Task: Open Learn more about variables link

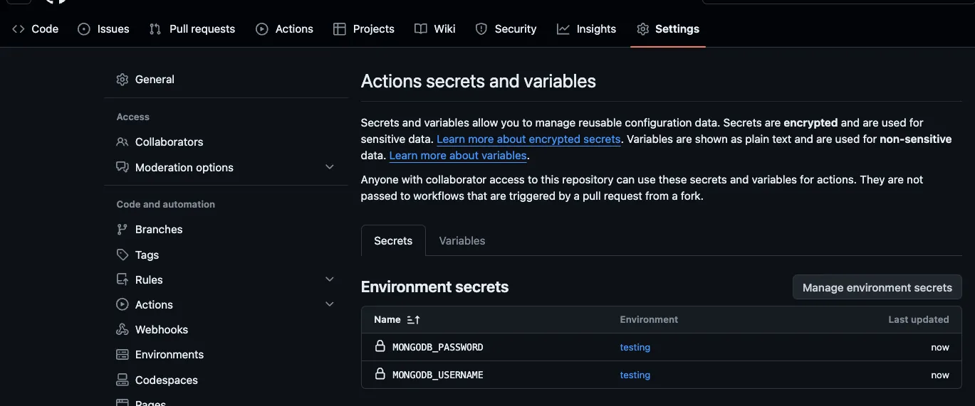Action: (458, 156)
